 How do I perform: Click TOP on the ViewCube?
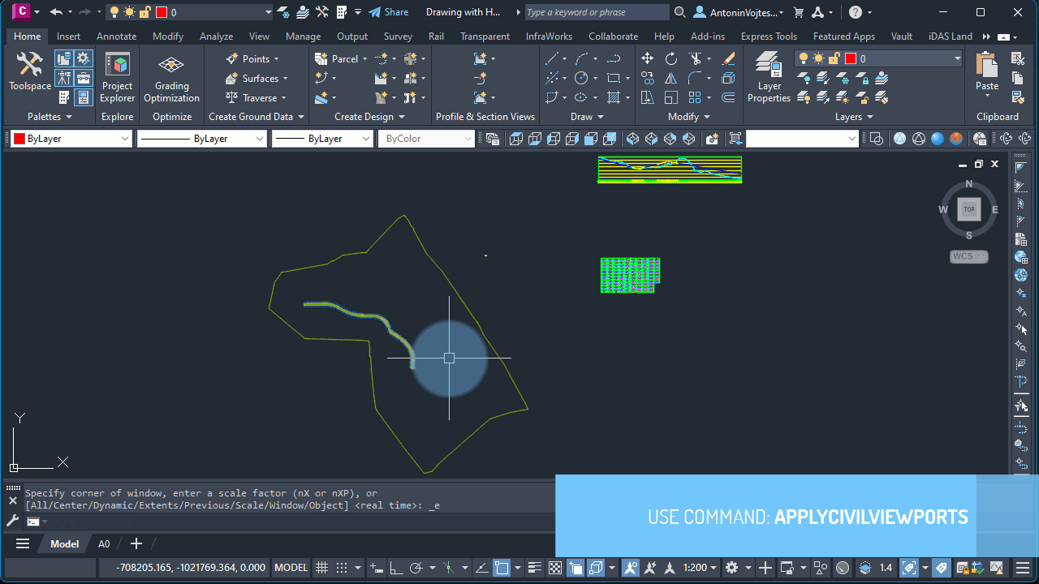pos(968,208)
